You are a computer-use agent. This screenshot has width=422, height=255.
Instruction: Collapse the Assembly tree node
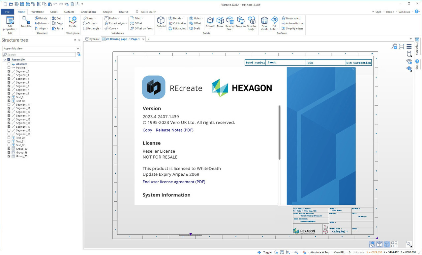tap(5, 60)
